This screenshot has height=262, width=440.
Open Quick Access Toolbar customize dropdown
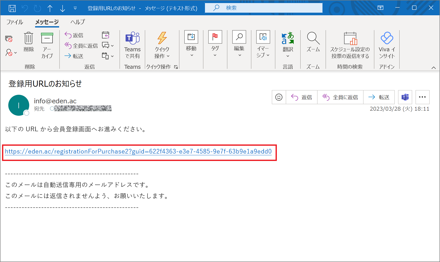pyautogui.click(x=75, y=8)
